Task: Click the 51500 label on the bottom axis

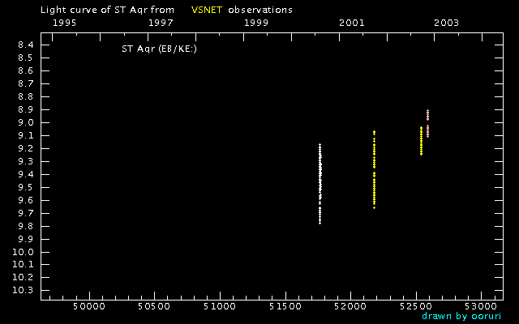Action: point(285,306)
